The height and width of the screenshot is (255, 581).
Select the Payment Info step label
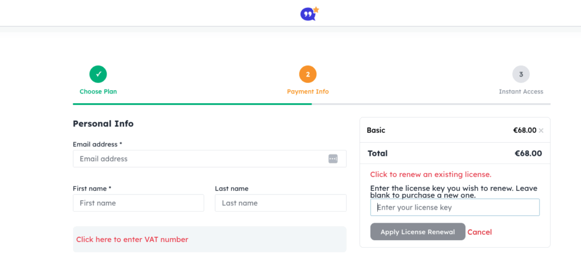pos(308,92)
